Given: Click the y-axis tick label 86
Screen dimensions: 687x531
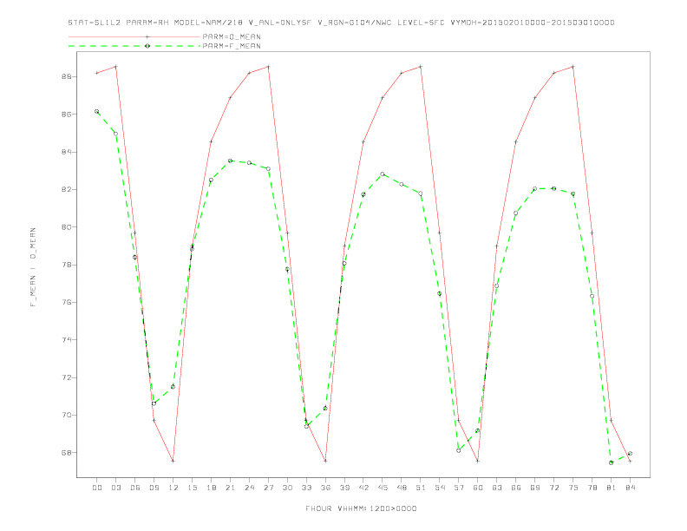Looking at the screenshot, I should [x=68, y=115].
